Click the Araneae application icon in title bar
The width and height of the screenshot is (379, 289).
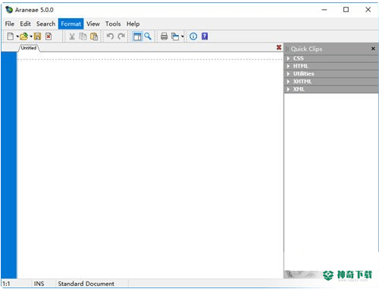pyautogui.click(x=9, y=10)
